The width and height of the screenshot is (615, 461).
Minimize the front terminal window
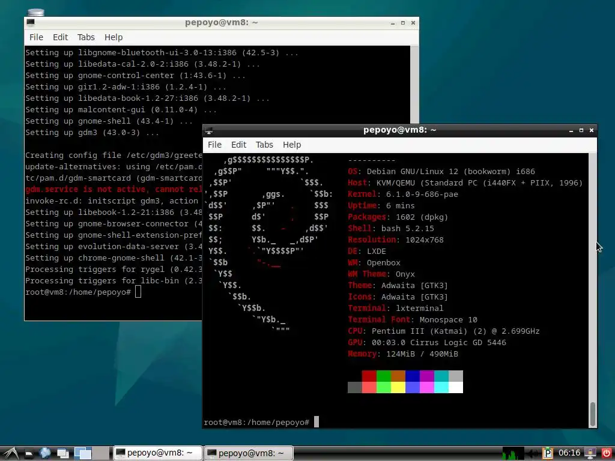tap(571, 130)
